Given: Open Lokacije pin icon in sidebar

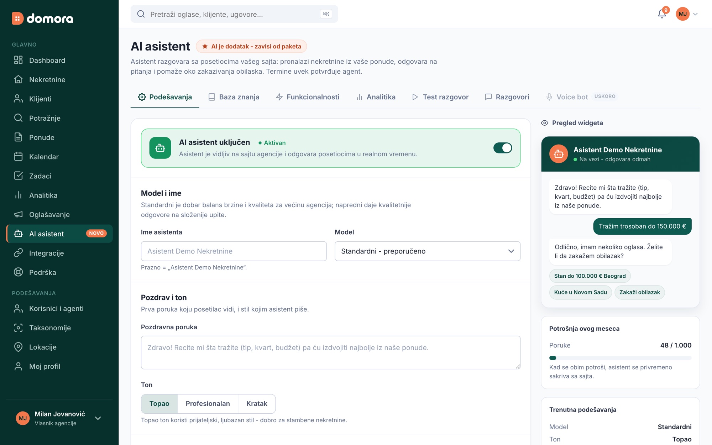Looking at the screenshot, I should 18,347.
